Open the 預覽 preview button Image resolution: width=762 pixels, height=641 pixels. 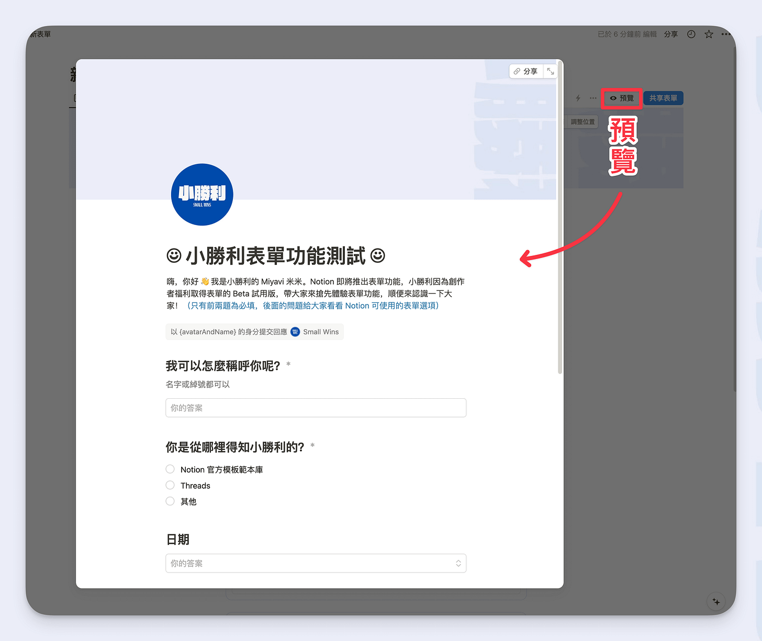622,98
